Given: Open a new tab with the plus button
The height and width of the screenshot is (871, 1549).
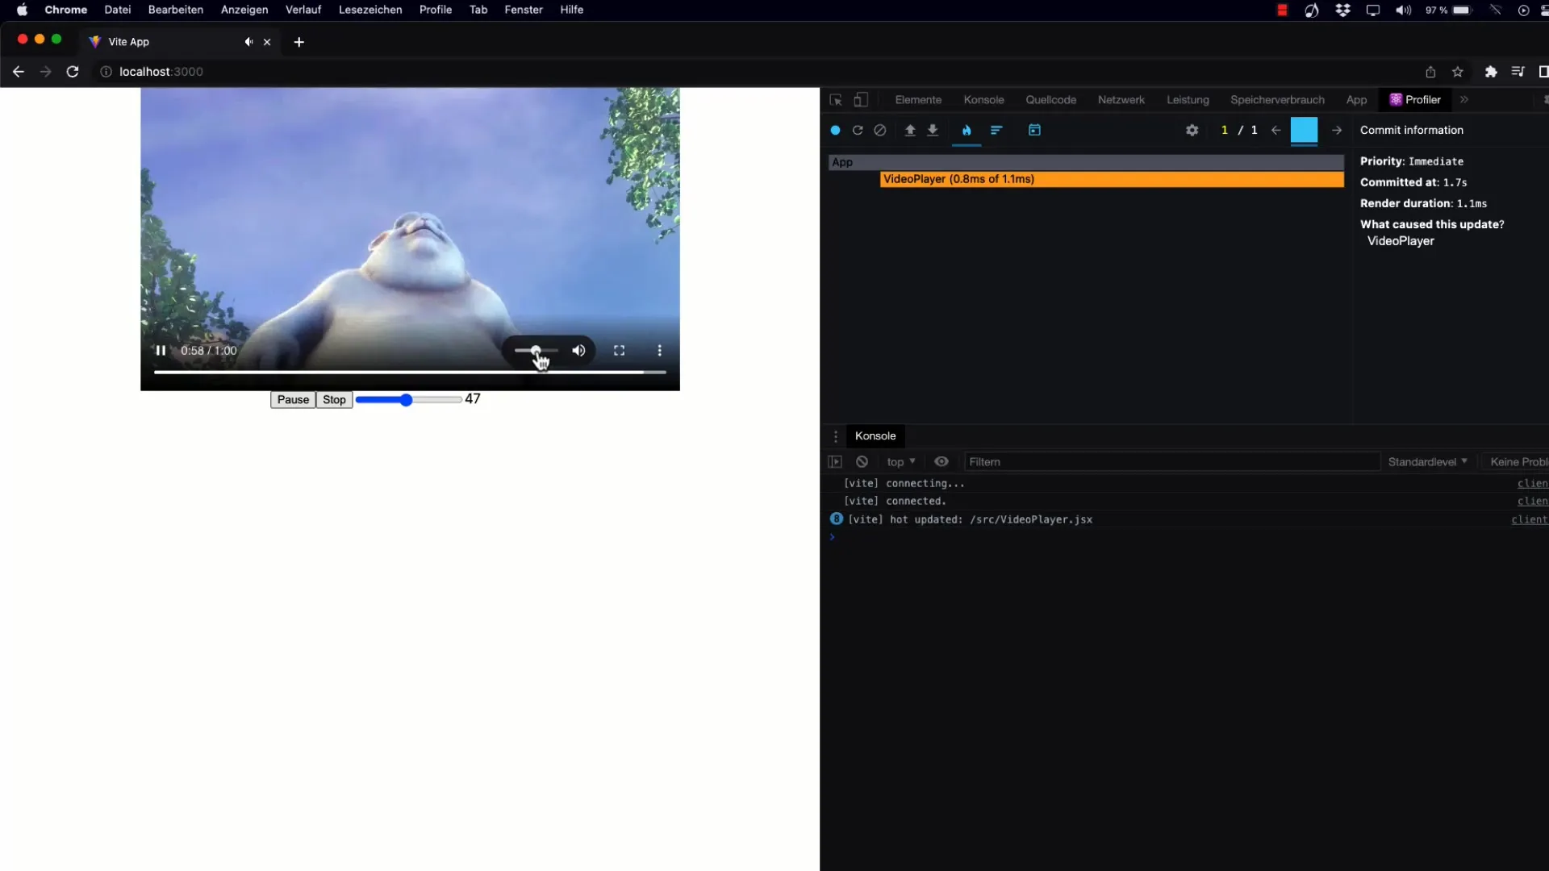Looking at the screenshot, I should (x=299, y=42).
